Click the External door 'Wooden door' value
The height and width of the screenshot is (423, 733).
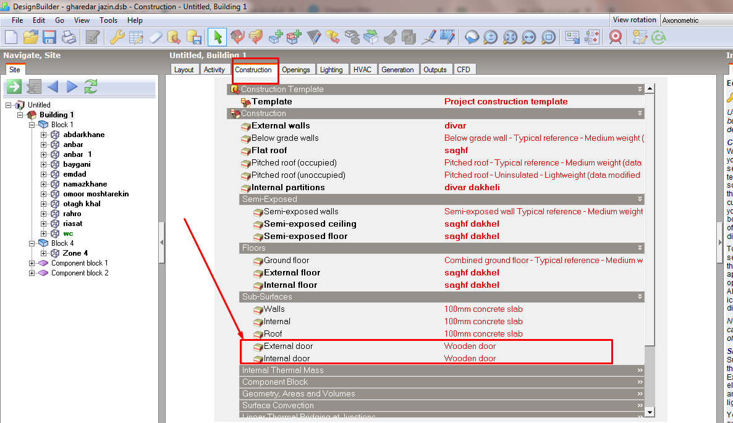(470, 346)
